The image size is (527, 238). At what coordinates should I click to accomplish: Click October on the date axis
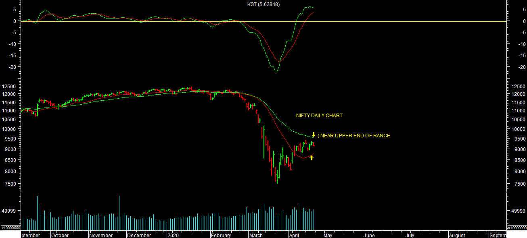pyautogui.click(x=60, y=235)
